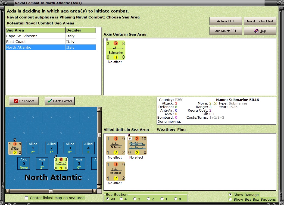284x205 pixels.
Task: Click the map's horizontal scrollbar left arrow
Action: pyautogui.click(x=7, y=191)
